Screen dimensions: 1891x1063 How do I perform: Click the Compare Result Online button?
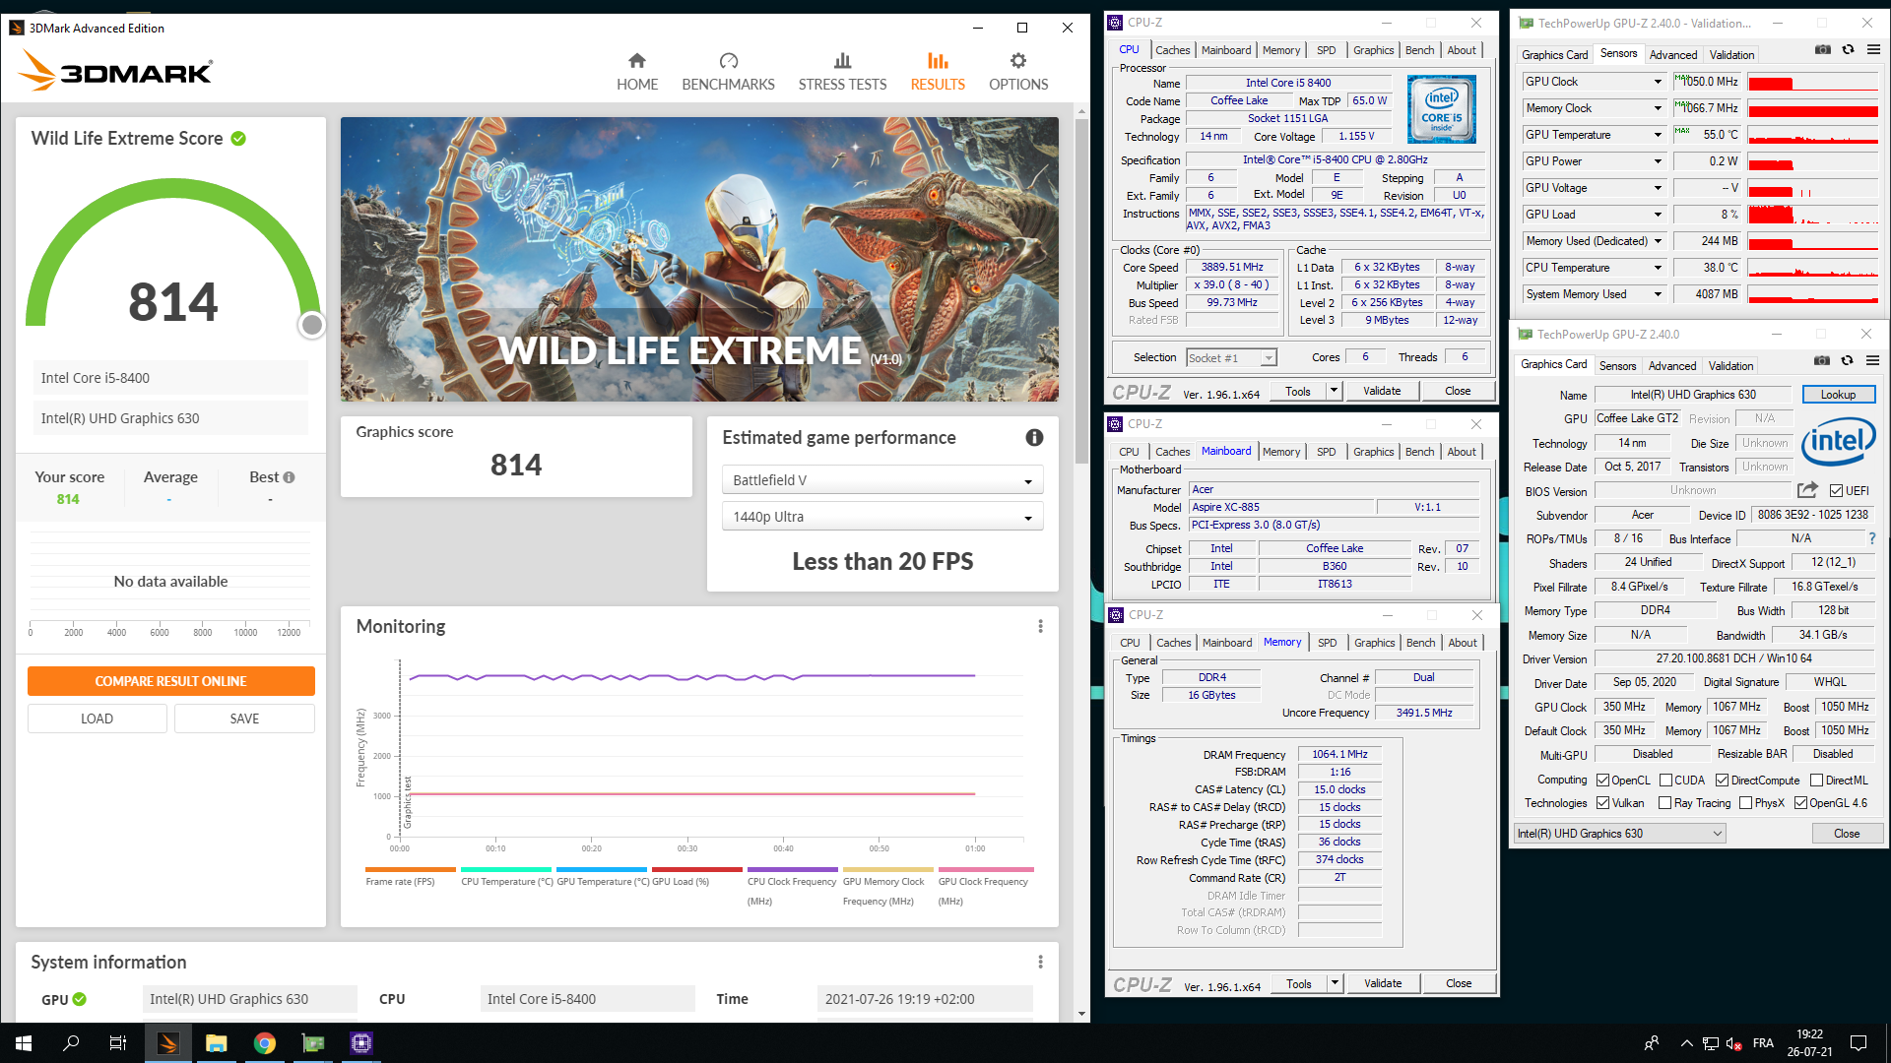pos(171,681)
